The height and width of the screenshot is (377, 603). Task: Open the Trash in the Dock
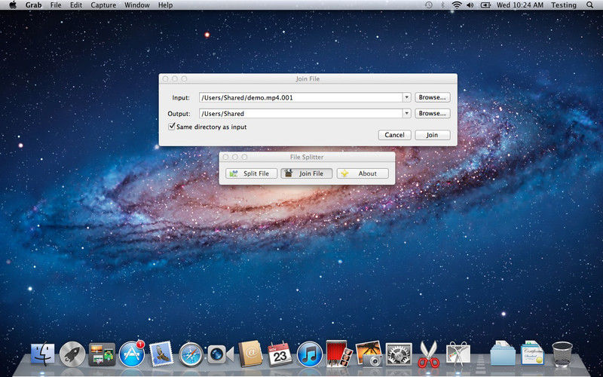pos(562,354)
